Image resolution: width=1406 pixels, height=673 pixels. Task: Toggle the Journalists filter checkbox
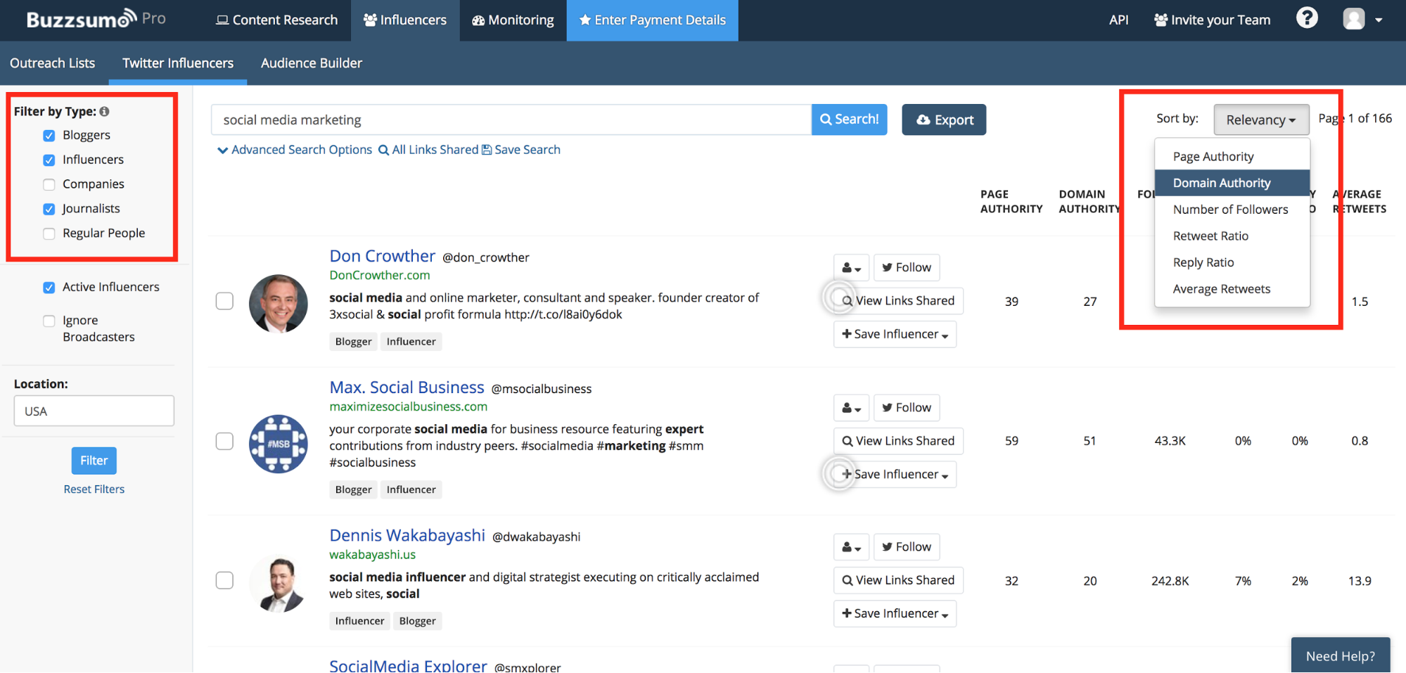[49, 210]
